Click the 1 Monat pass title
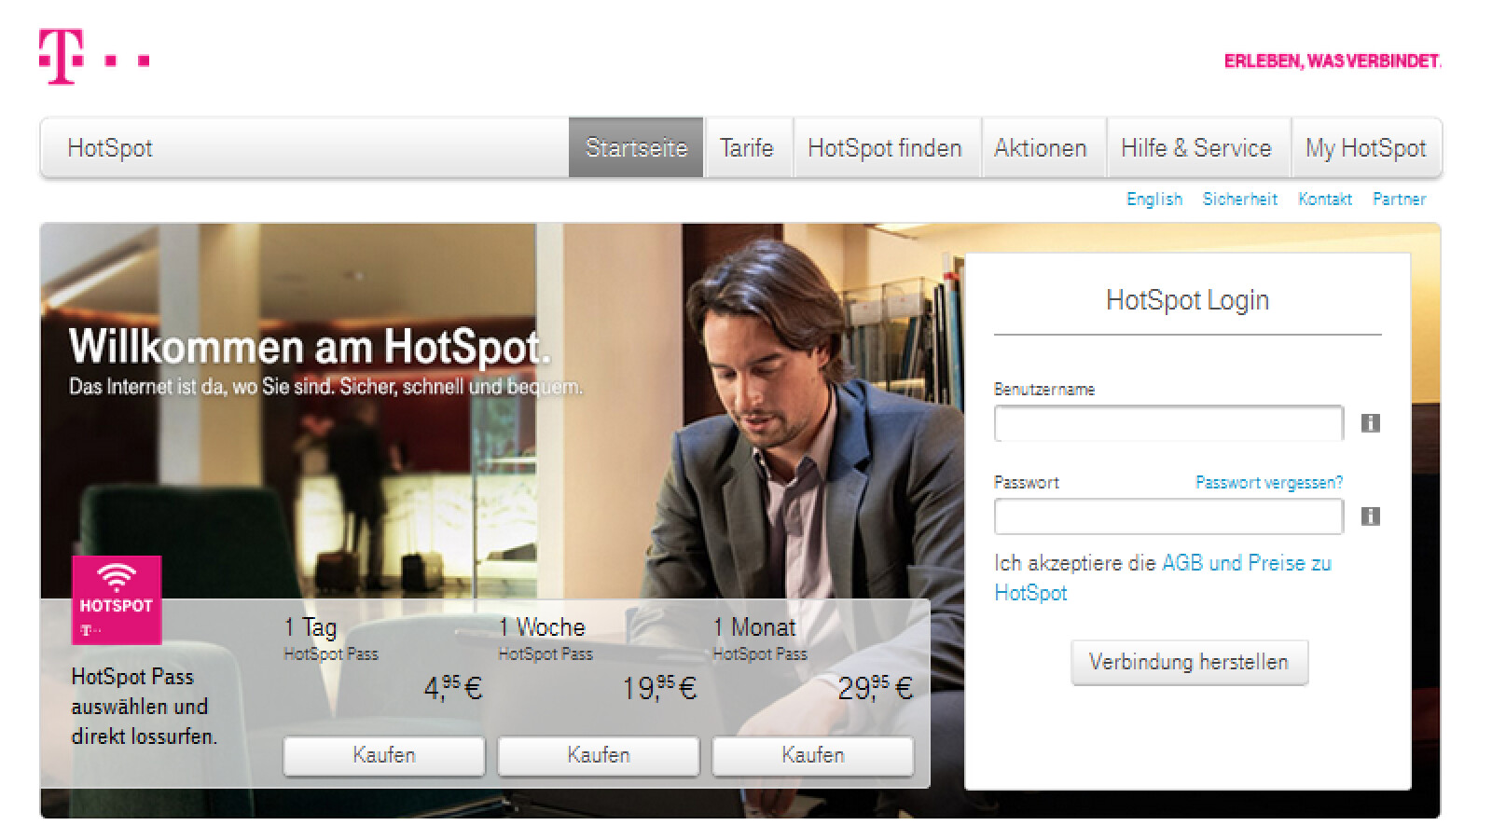1492x839 pixels. (754, 627)
